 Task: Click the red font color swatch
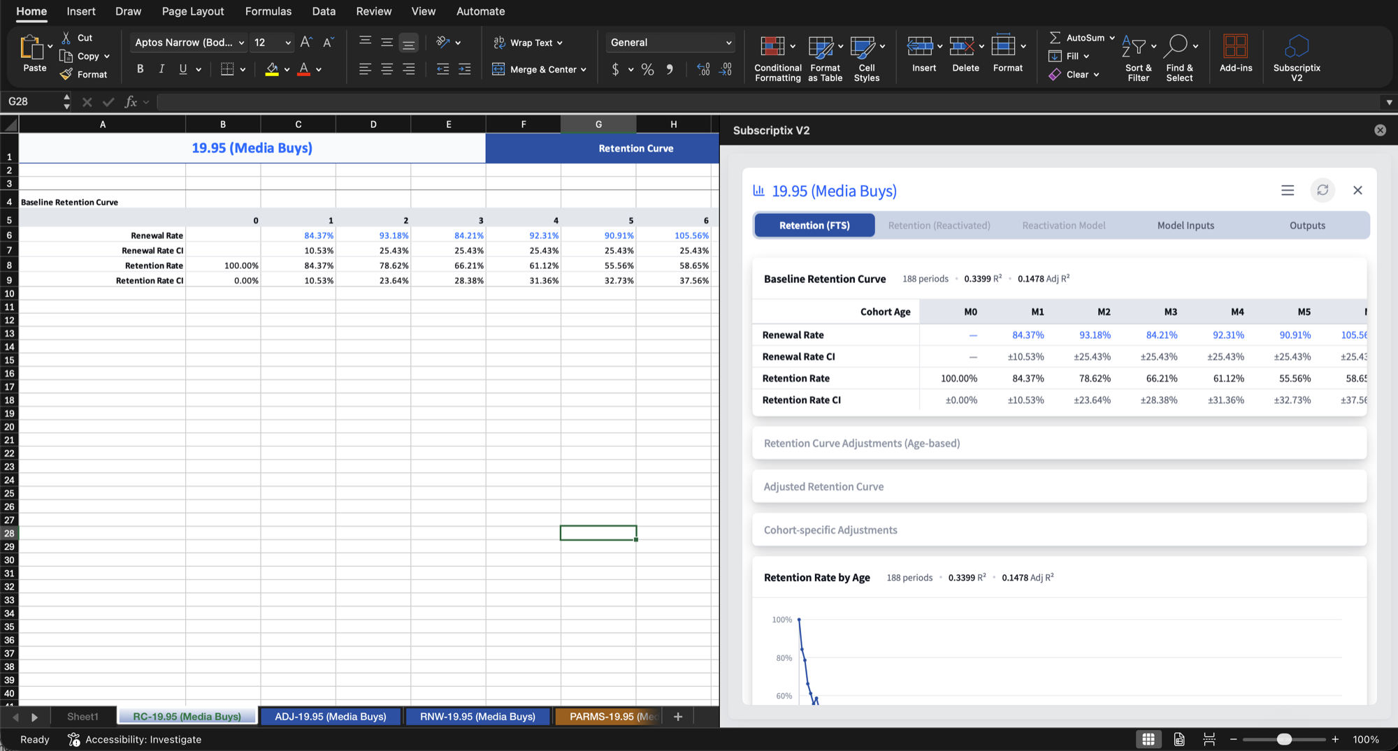(303, 69)
